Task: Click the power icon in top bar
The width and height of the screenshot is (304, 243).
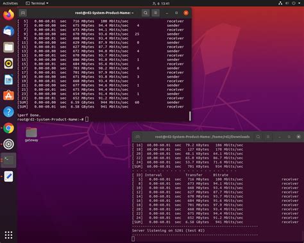Action: click(294, 3)
